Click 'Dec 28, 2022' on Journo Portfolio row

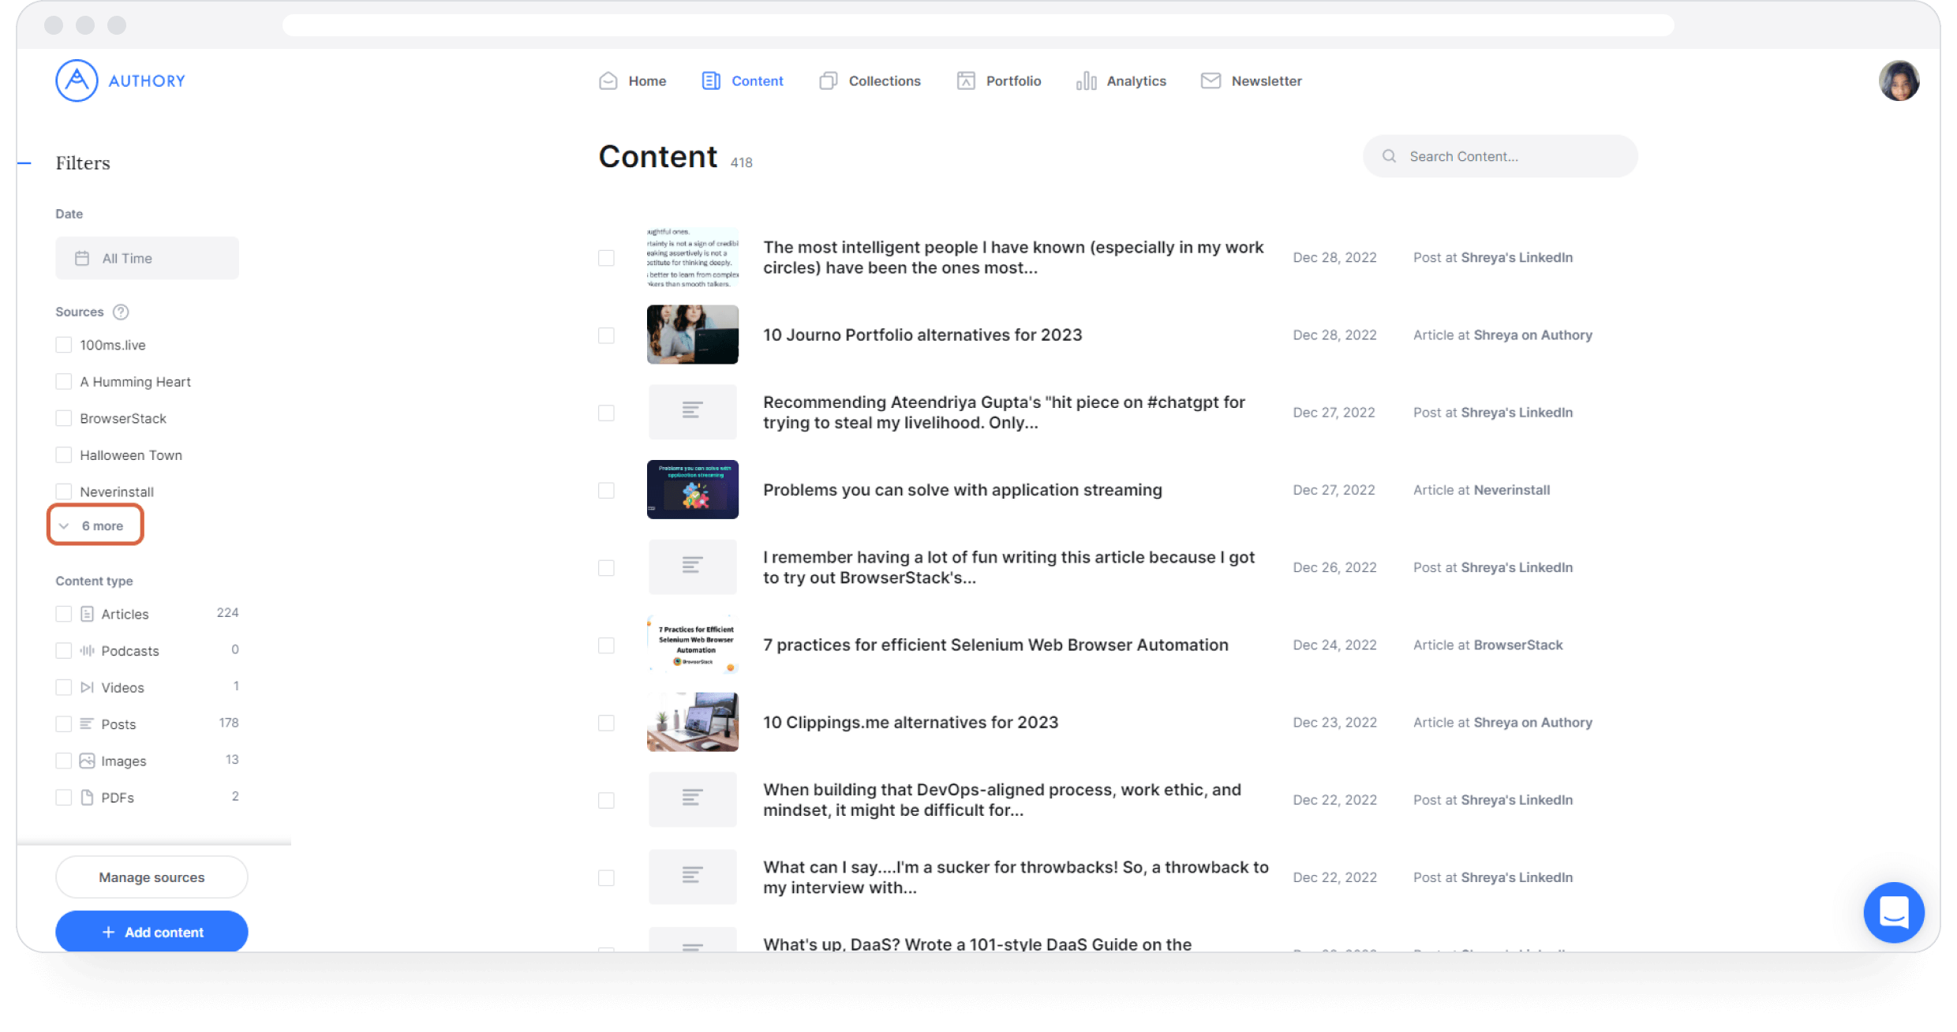point(1334,335)
